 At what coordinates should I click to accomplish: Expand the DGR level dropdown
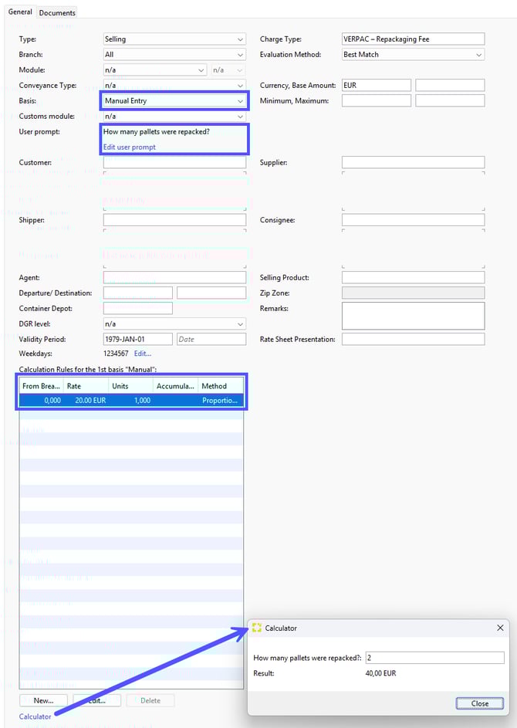174,324
